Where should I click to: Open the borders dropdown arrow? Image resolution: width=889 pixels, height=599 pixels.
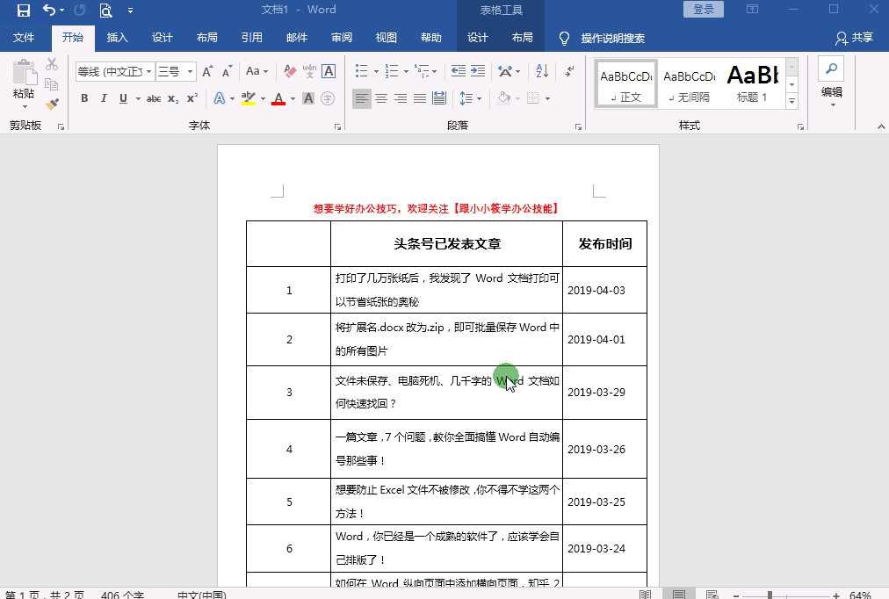(547, 98)
